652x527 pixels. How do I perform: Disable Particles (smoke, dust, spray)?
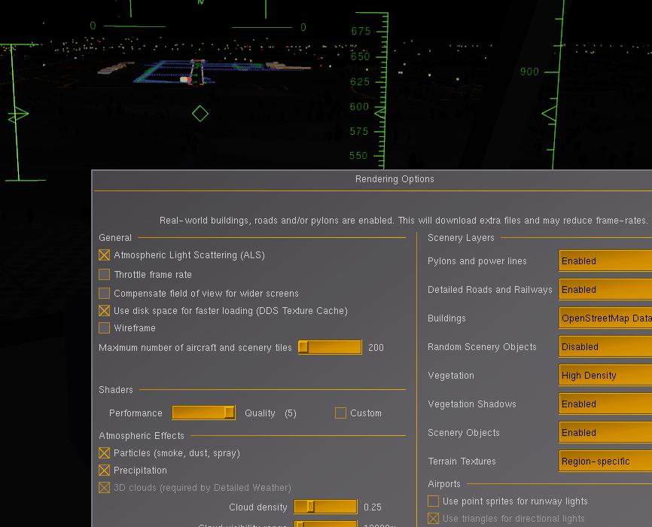pyautogui.click(x=105, y=453)
